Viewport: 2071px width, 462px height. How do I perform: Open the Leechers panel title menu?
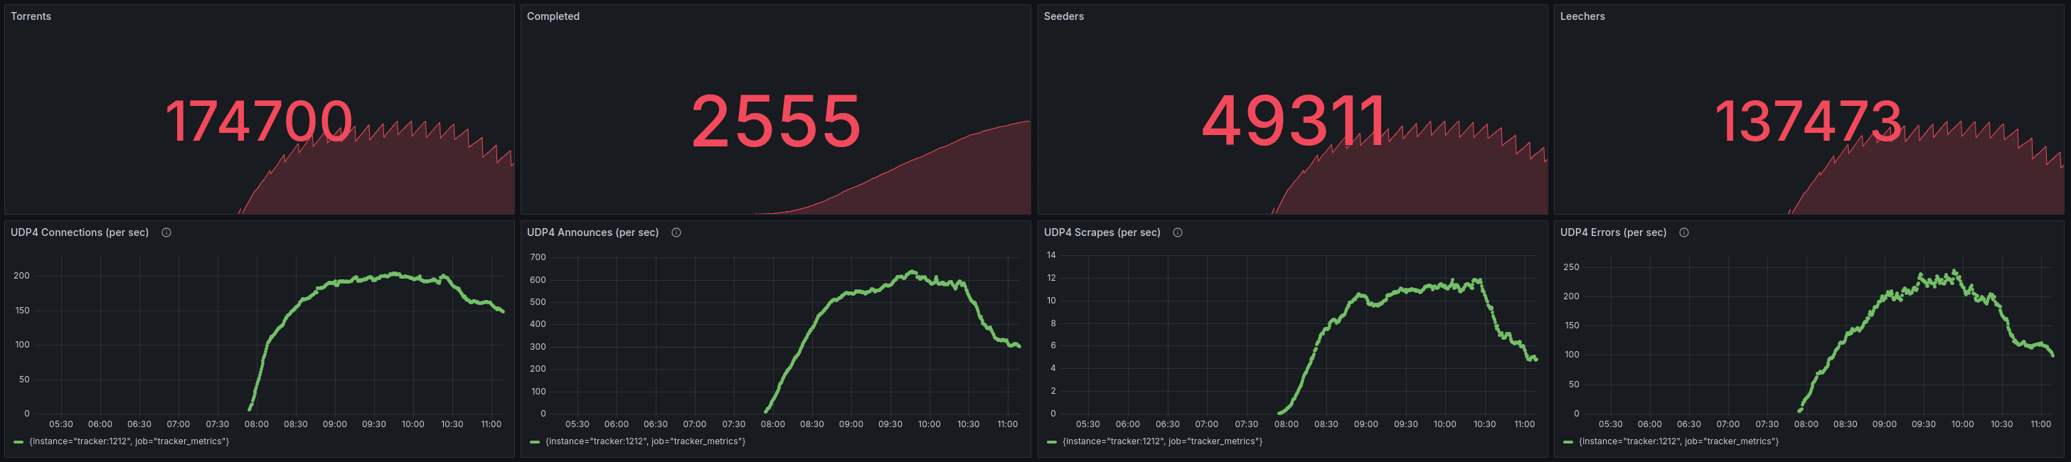click(1582, 16)
